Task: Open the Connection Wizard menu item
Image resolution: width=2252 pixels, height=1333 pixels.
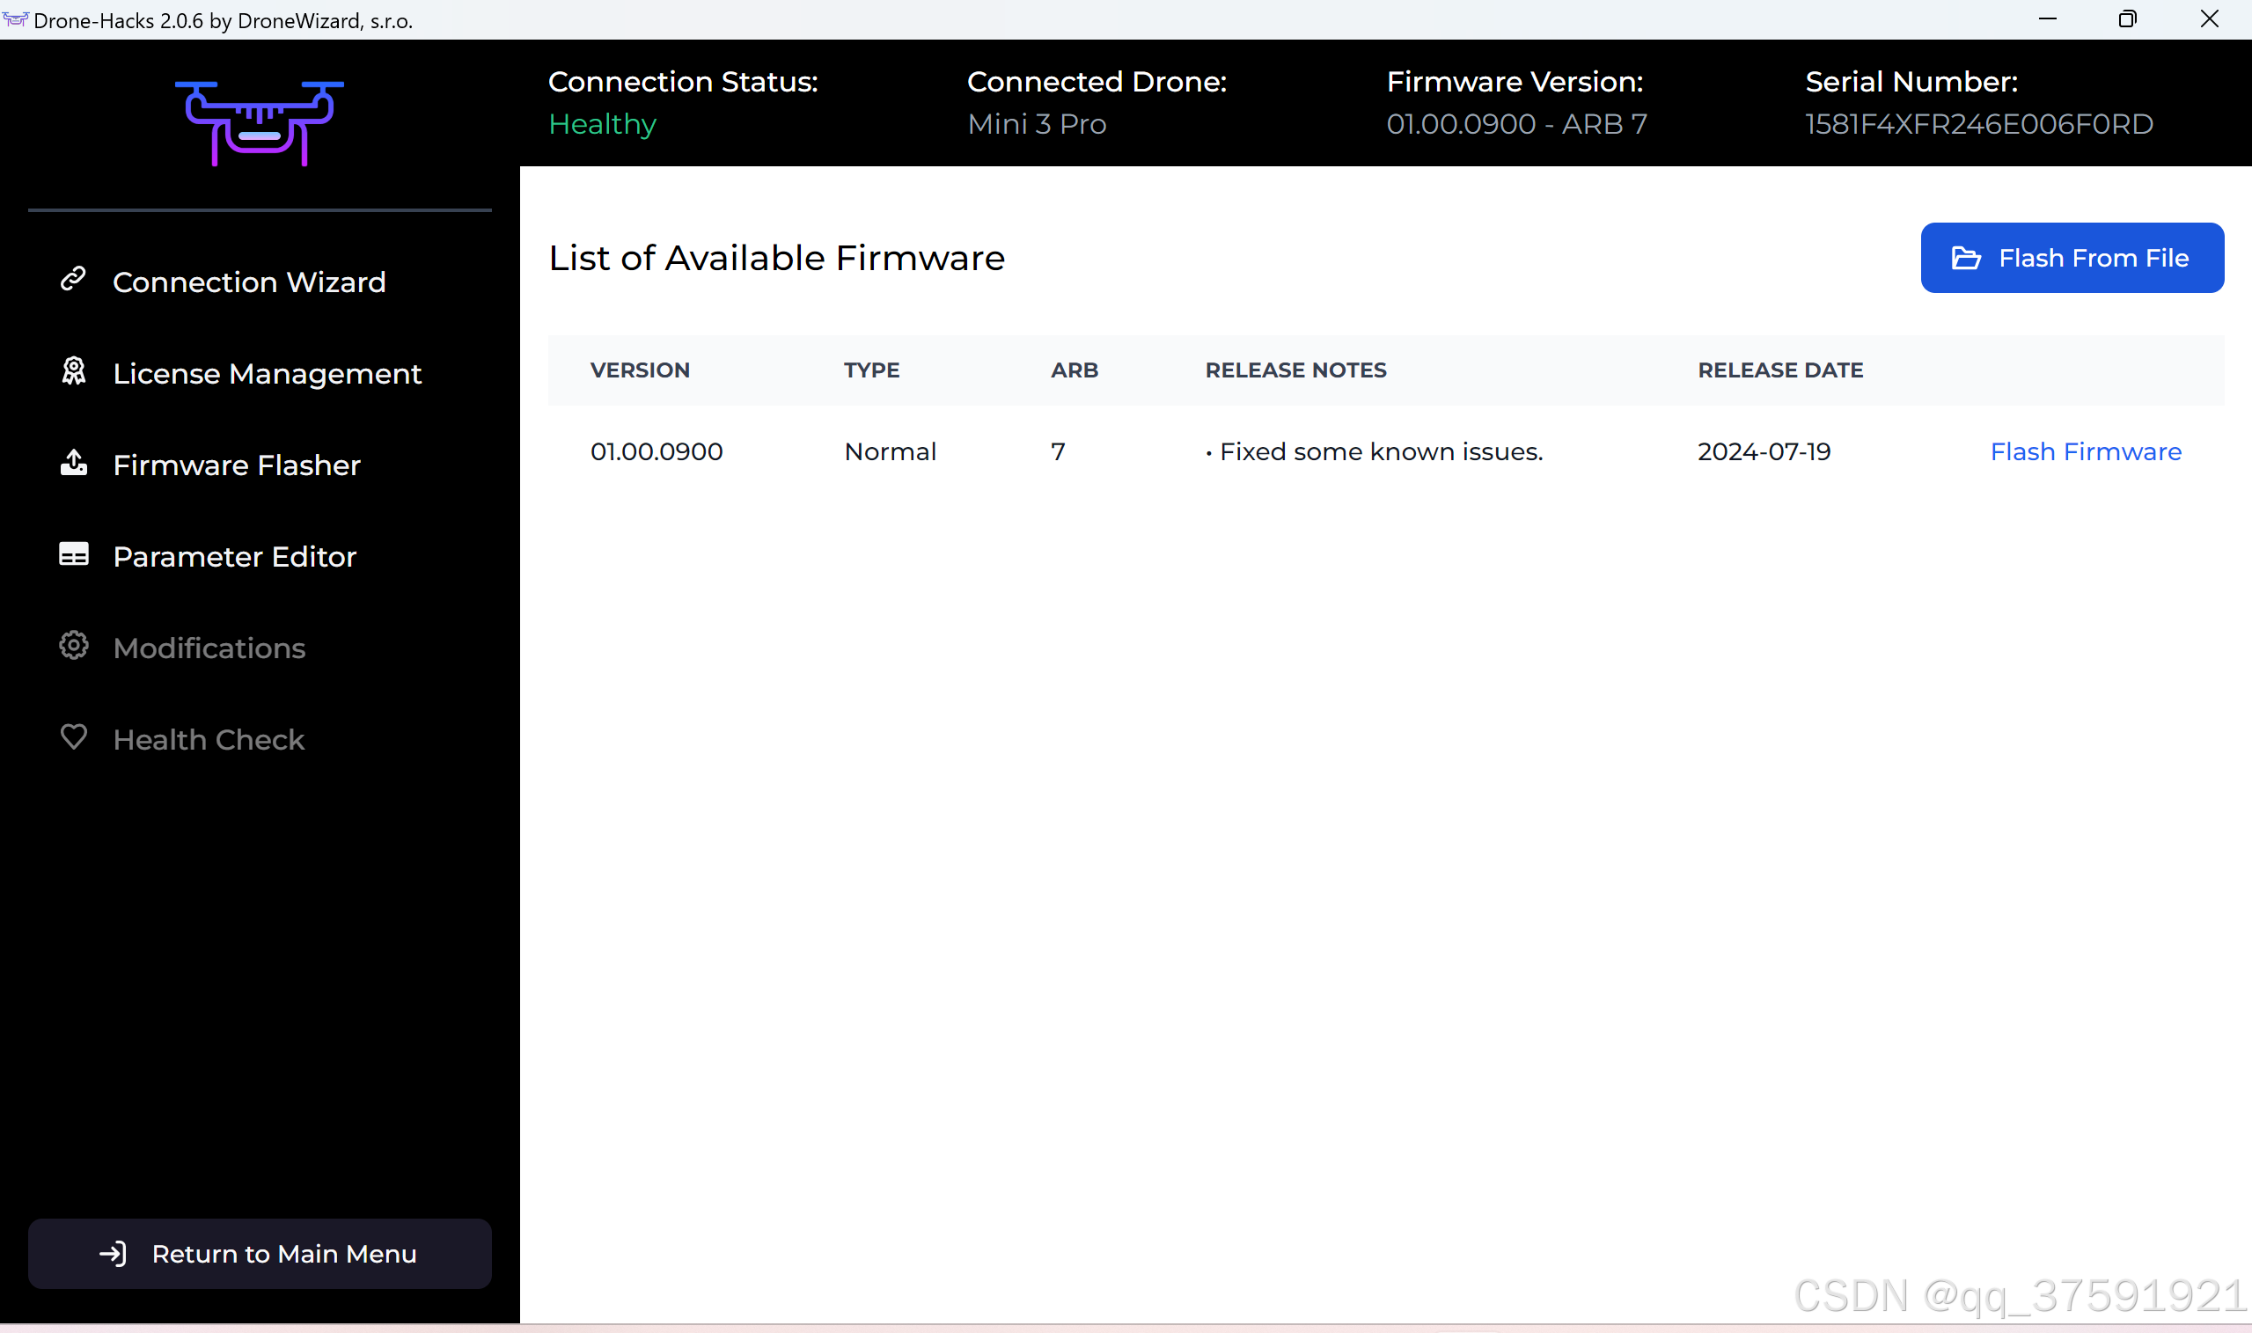Action: tap(249, 282)
